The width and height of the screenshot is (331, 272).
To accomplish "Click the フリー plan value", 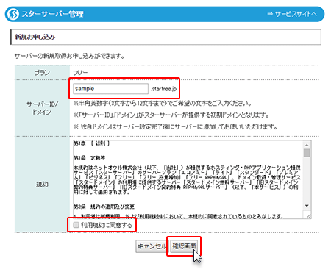I will click(80, 73).
